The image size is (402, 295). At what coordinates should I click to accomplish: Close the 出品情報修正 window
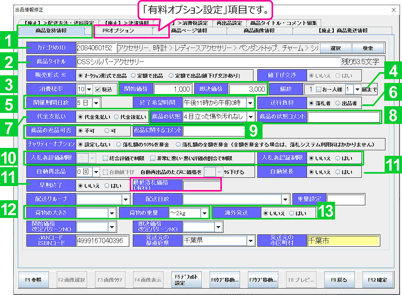(x=393, y=9)
